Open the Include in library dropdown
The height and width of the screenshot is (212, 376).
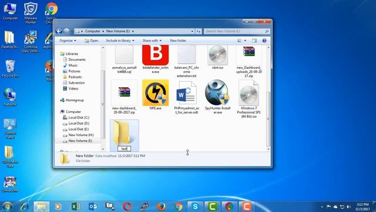(x=120, y=41)
